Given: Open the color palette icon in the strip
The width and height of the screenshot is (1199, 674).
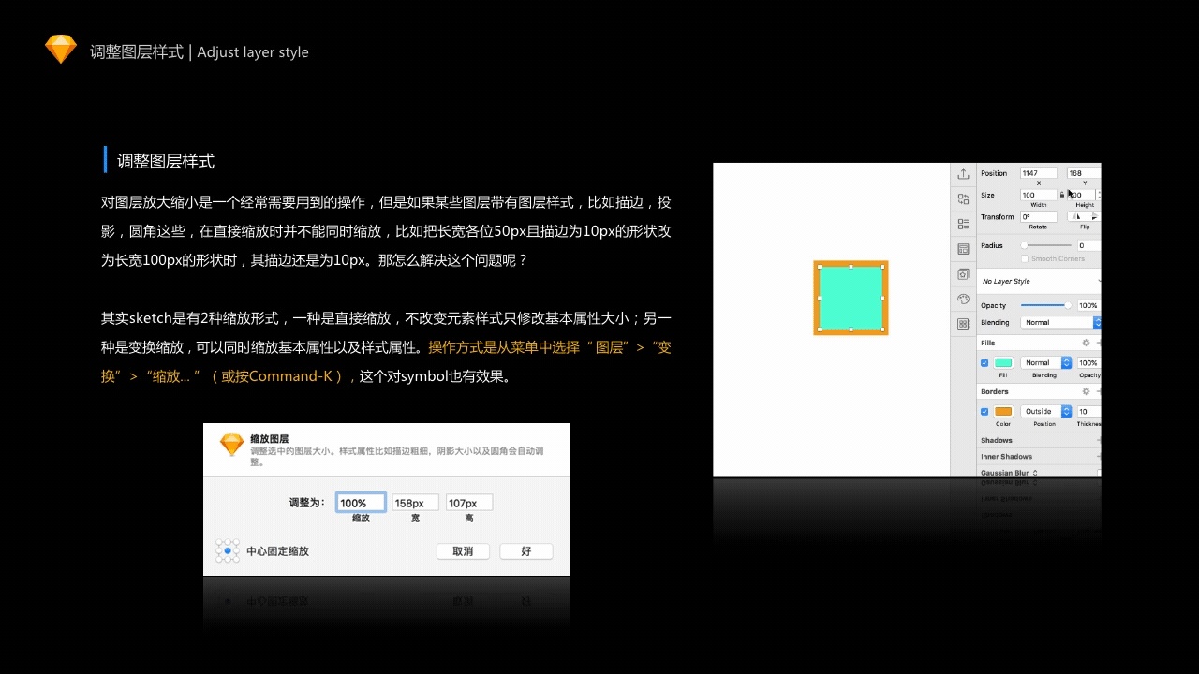Looking at the screenshot, I should click(x=963, y=299).
